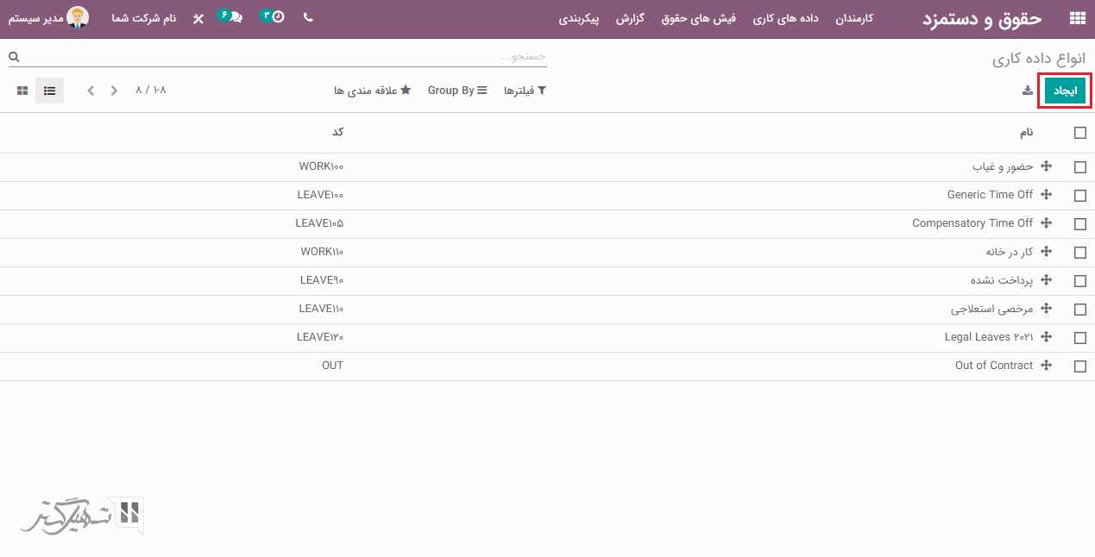Click the WORK۱۱۰ code cell
Screen dimensions: 1095x557
(x=322, y=252)
